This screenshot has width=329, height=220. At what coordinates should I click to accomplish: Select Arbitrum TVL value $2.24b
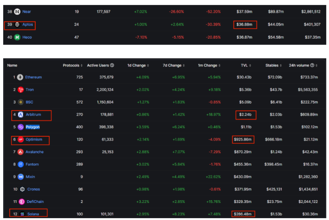pos(245,115)
